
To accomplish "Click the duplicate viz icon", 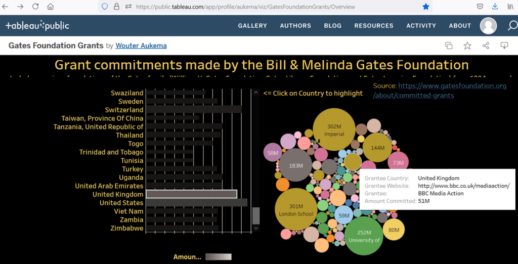I will (x=449, y=46).
